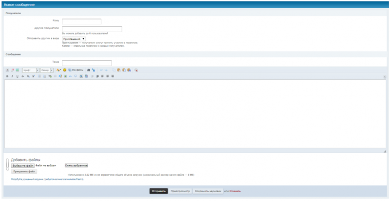The image size is (390, 201).
Task: Open the Шрифт font dropdown
Action: tap(31, 70)
